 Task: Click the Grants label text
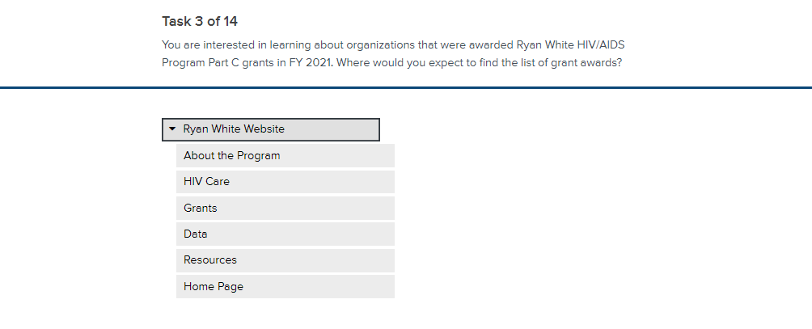click(201, 209)
